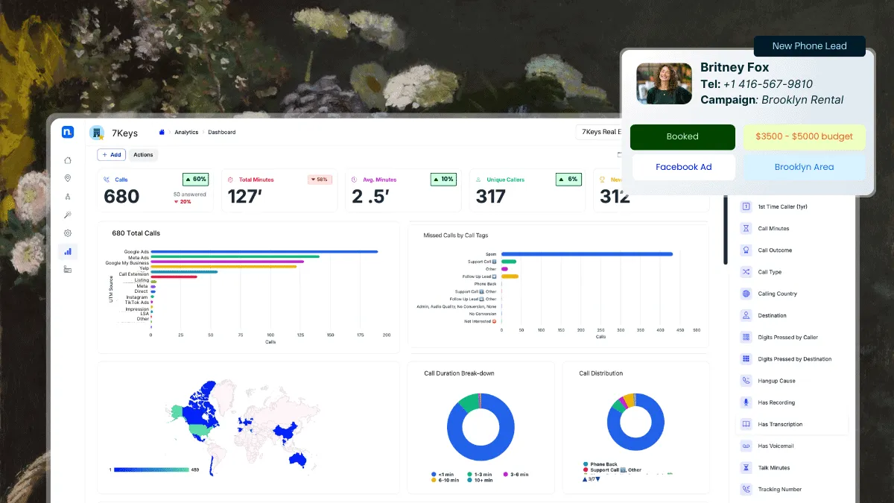The image size is (894, 503).
Task: Toggle the '3-6 min' legend series
Action: point(516,474)
